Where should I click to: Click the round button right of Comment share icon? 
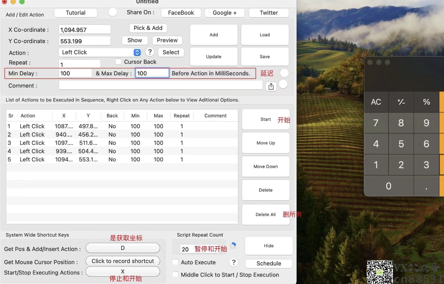tap(283, 84)
